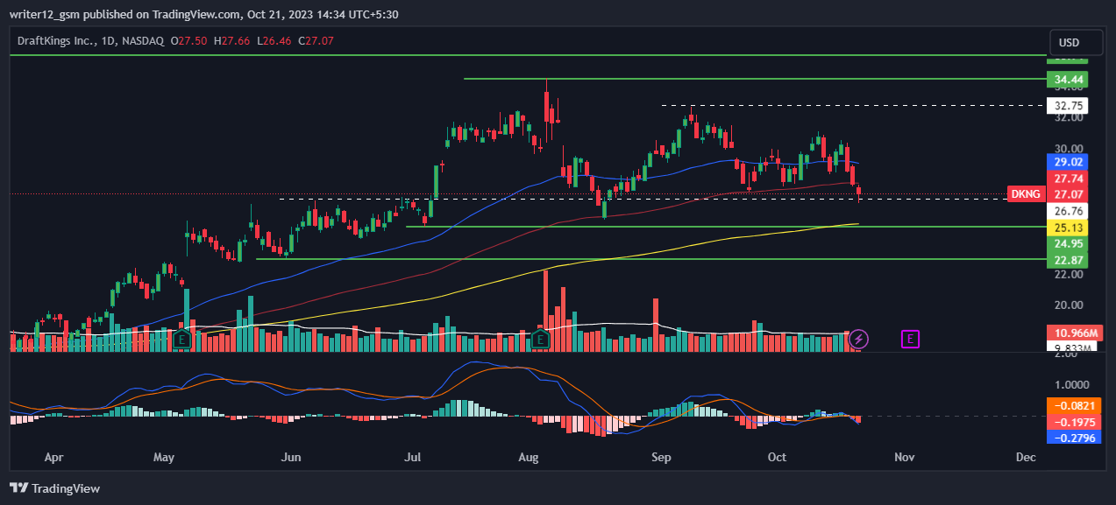Click the TradingView logo
The image size is (1116, 505).
[x=54, y=488]
